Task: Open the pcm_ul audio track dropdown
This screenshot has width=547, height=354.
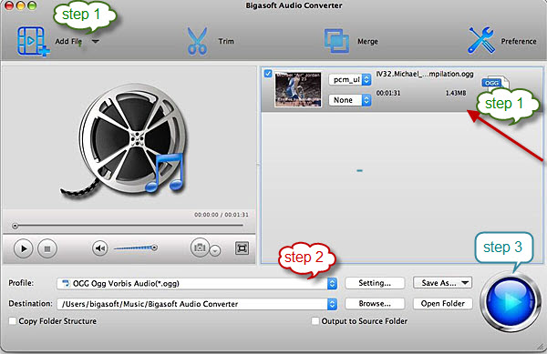Action: pyautogui.click(x=349, y=80)
